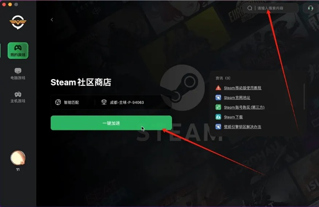Open Steam移动版使用教程 link
The height and width of the screenshot is (207, 319).
click(242, 88)
